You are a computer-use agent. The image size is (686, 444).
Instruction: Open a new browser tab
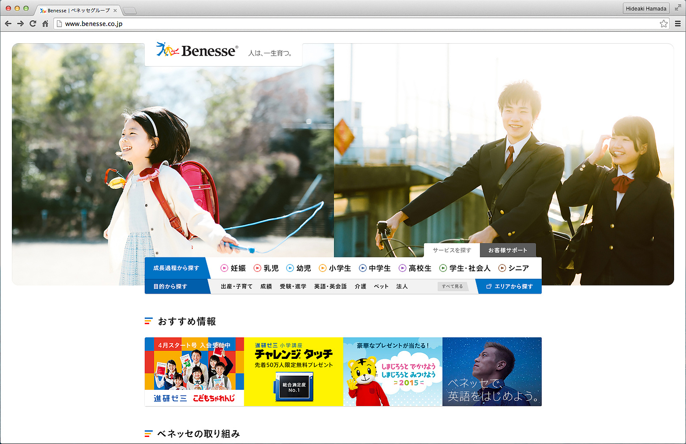[130, 11]
